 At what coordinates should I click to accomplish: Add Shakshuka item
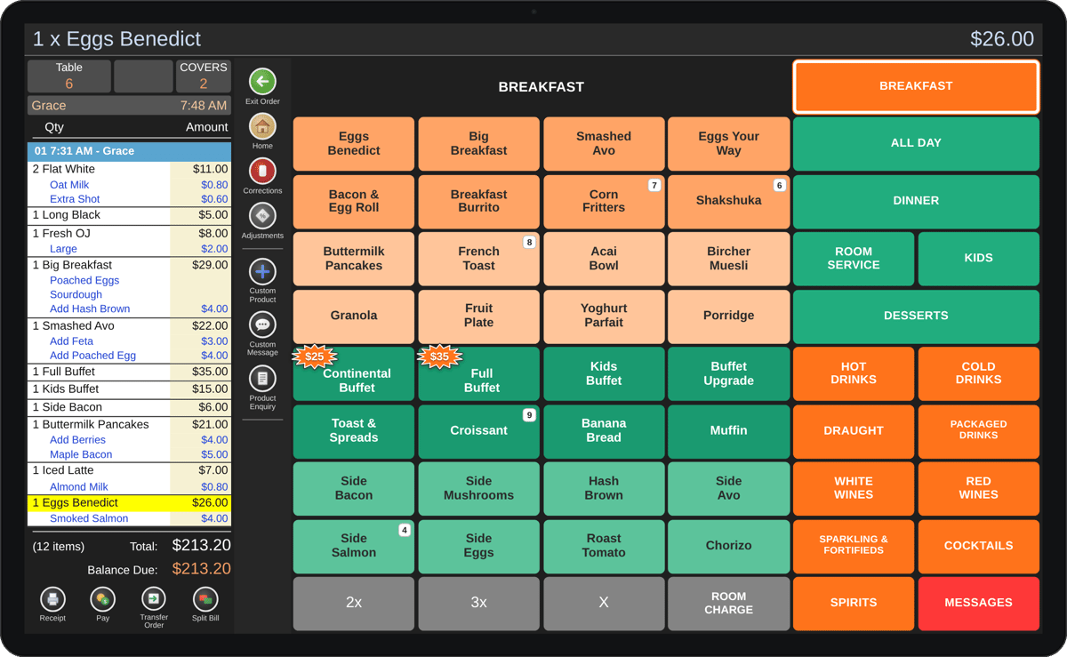pos(728,201)
